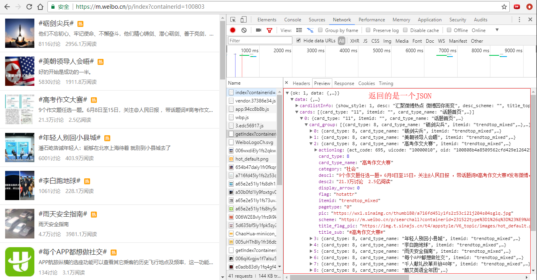Switch to the Performance tab
The image size is (537, 280).
[372, 20]
